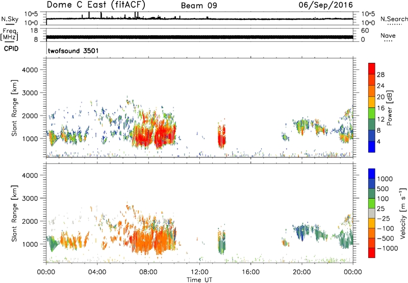The width and height of the screenshot is (408, 283).
Task: Click the '04:00' time tick label
Action: [x=97, y=272]
